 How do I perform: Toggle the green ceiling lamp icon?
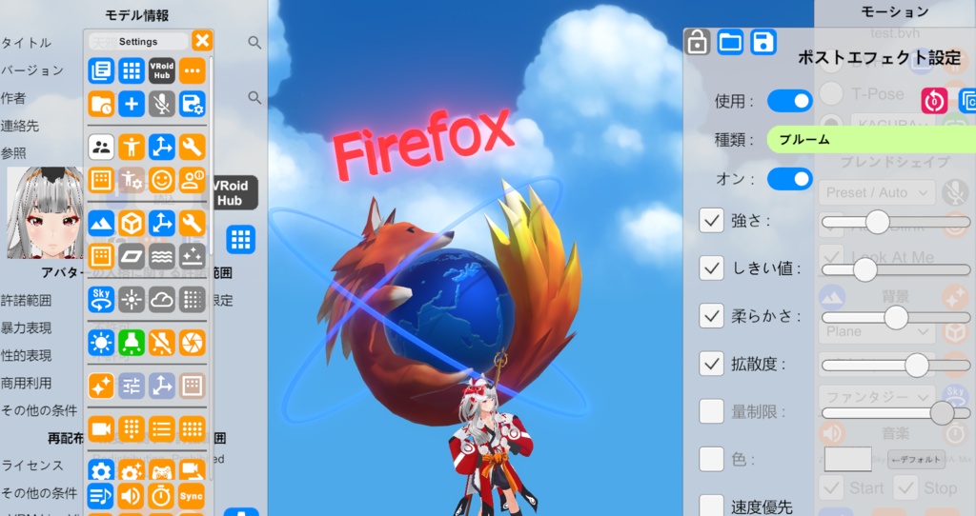pos(132,343)
